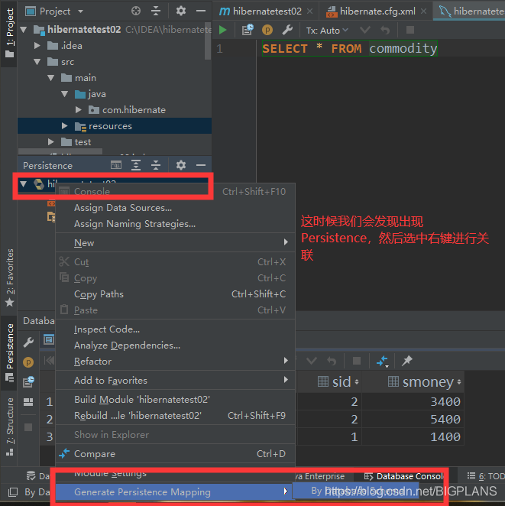This screenshot has height=506, width=505.
Task: Click the wrench settings icon in the console toolbar
Action: (x=287, y=30)
